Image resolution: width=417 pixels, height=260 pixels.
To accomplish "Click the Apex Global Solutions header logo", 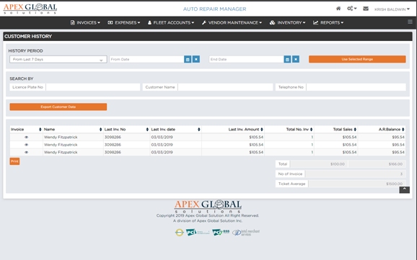I will tap(30, 9).
